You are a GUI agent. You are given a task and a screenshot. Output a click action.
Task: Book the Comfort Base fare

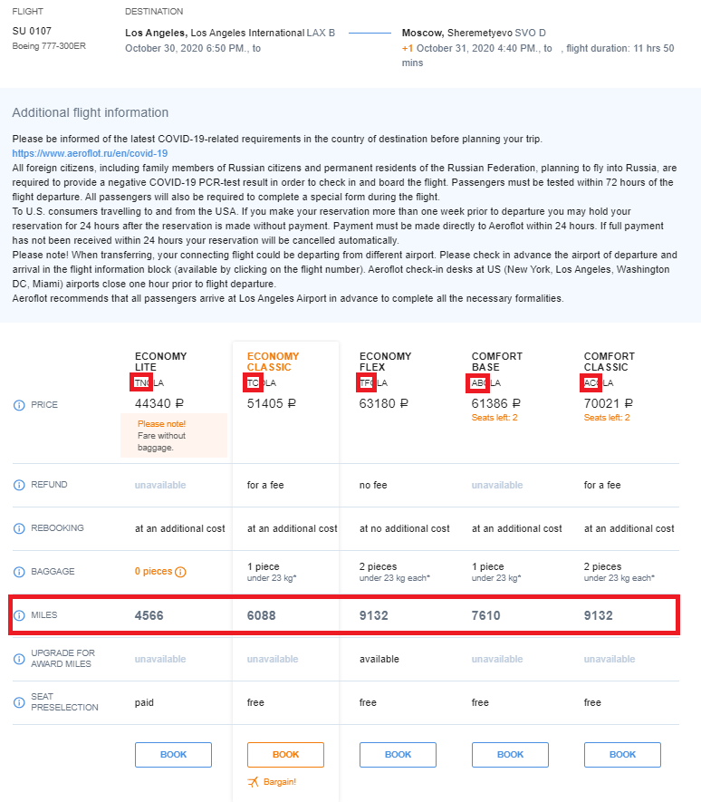click(x=510, y=755)
